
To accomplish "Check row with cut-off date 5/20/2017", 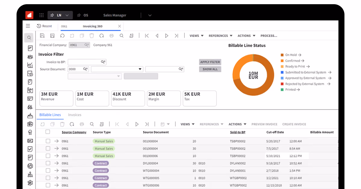I will (48, 141).
